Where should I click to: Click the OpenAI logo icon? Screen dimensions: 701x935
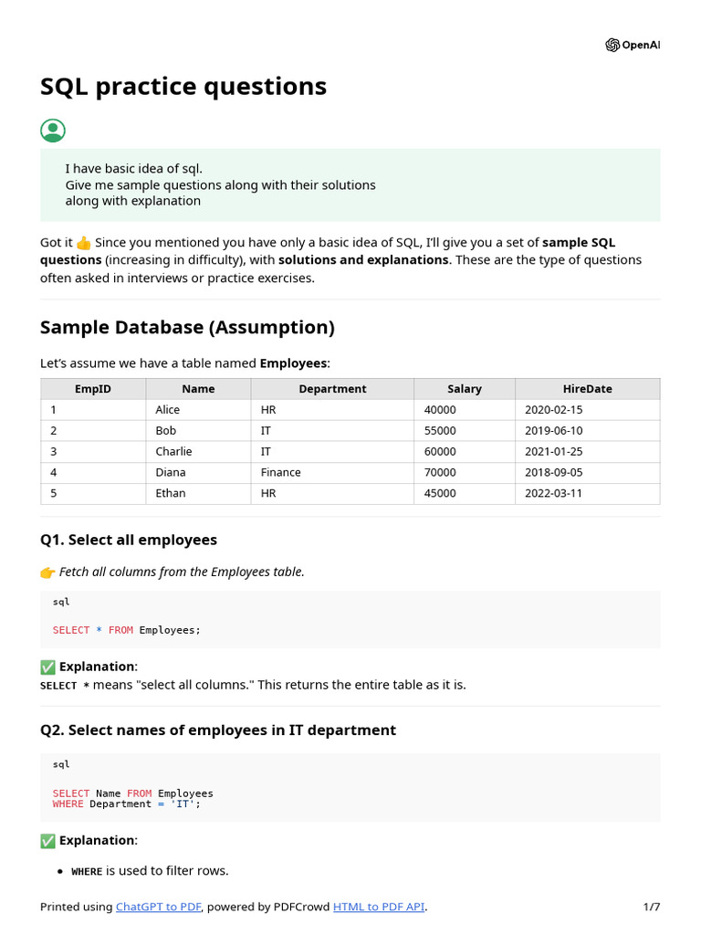pos(612,45)
